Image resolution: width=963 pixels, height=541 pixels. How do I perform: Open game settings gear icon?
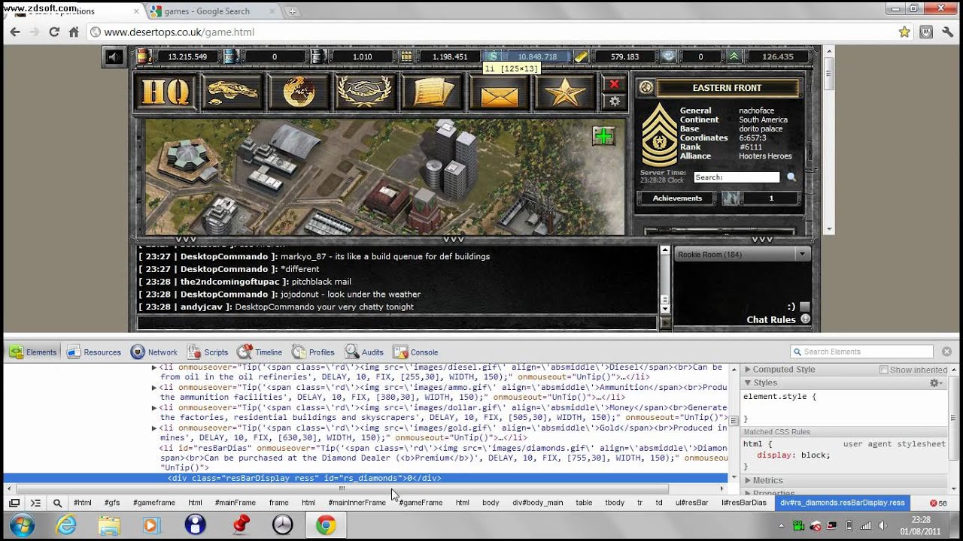(614, 101)
